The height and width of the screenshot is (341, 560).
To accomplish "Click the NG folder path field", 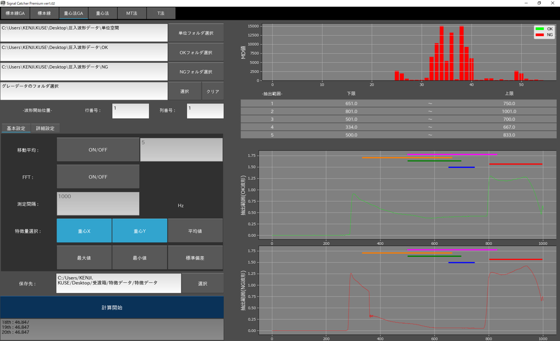I will (84, 72).
